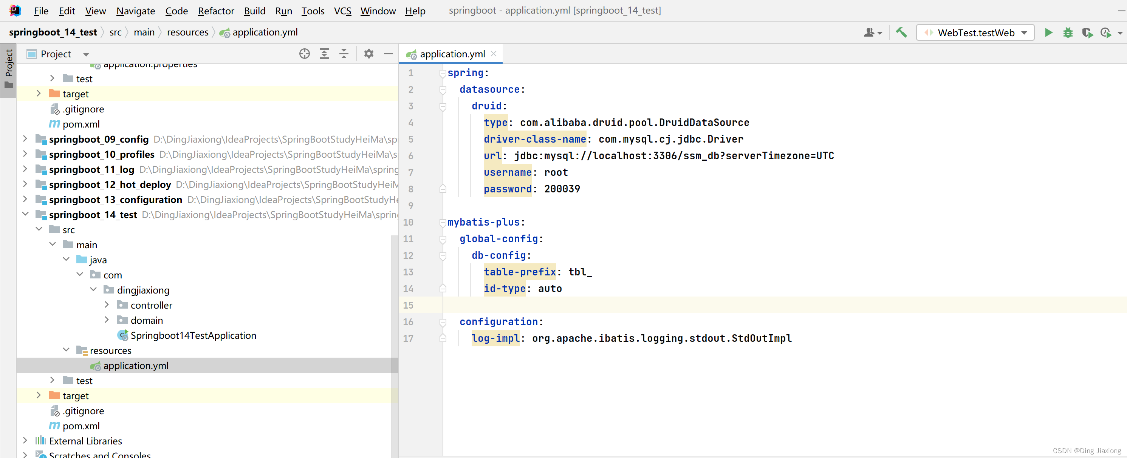Screen dimensions: 1127x458
Task: Open the Project view dropdown
Action: click(x=86, y=54)
